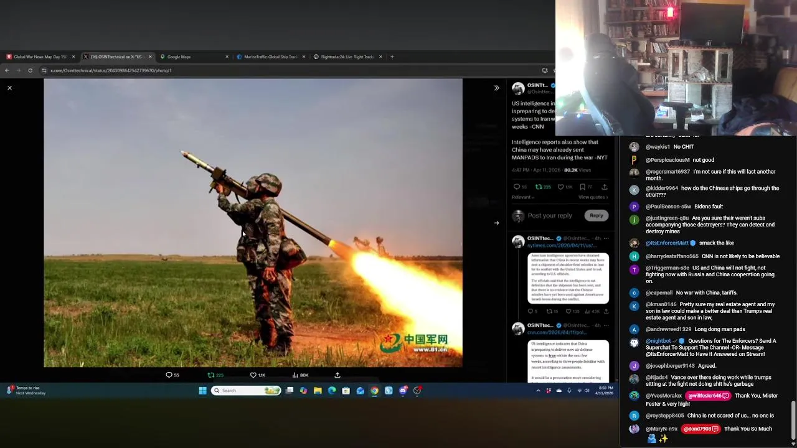The width and height of the screenshot is (797, 448).
Task: Open the CNN article screenshot in the second reply
Action: tap(568, 360)
